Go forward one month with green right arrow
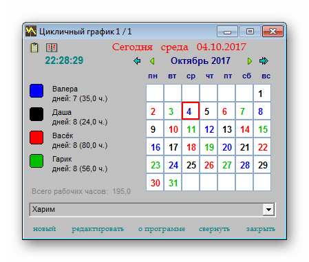The height and width of the screenshot is (262, 309). (250, 61)
